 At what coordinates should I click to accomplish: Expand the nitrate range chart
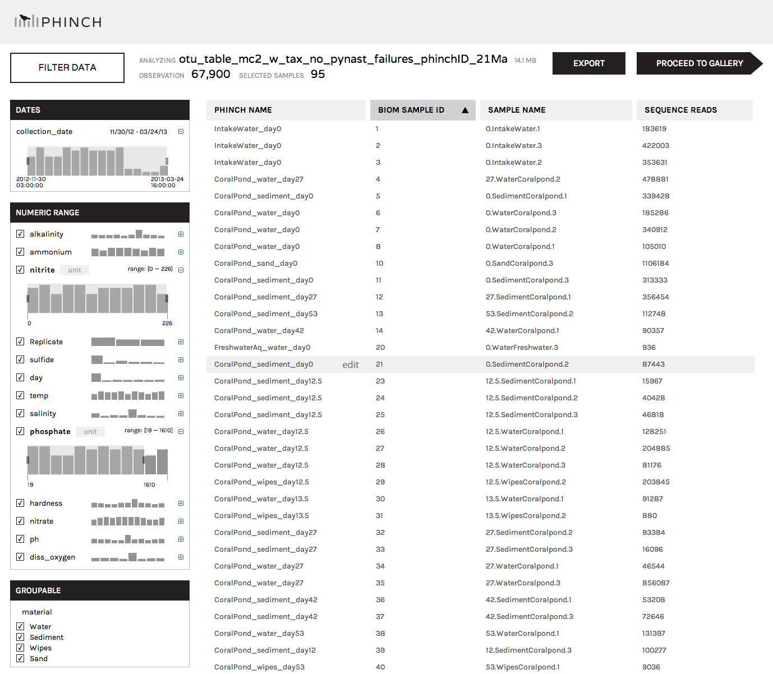coord(181,521)
